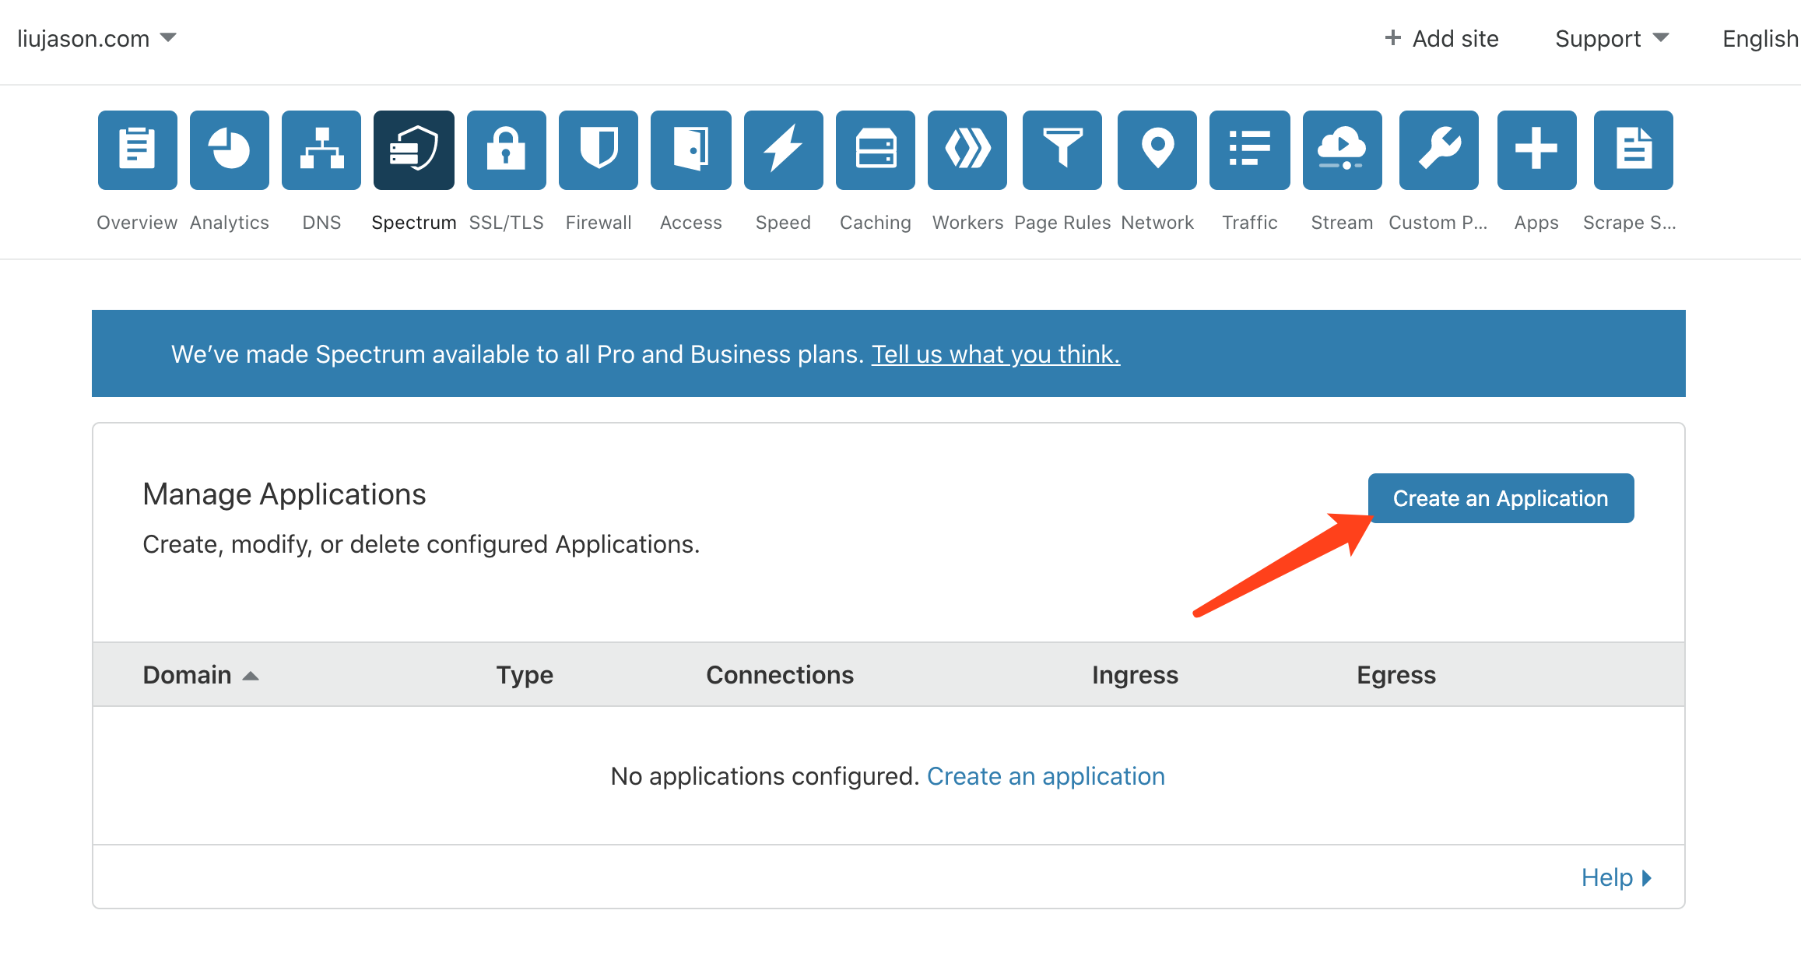Click the Type column header
The width and height of the screenshot is (1801, 956).
pyautogui.click(x=525, y=674)
